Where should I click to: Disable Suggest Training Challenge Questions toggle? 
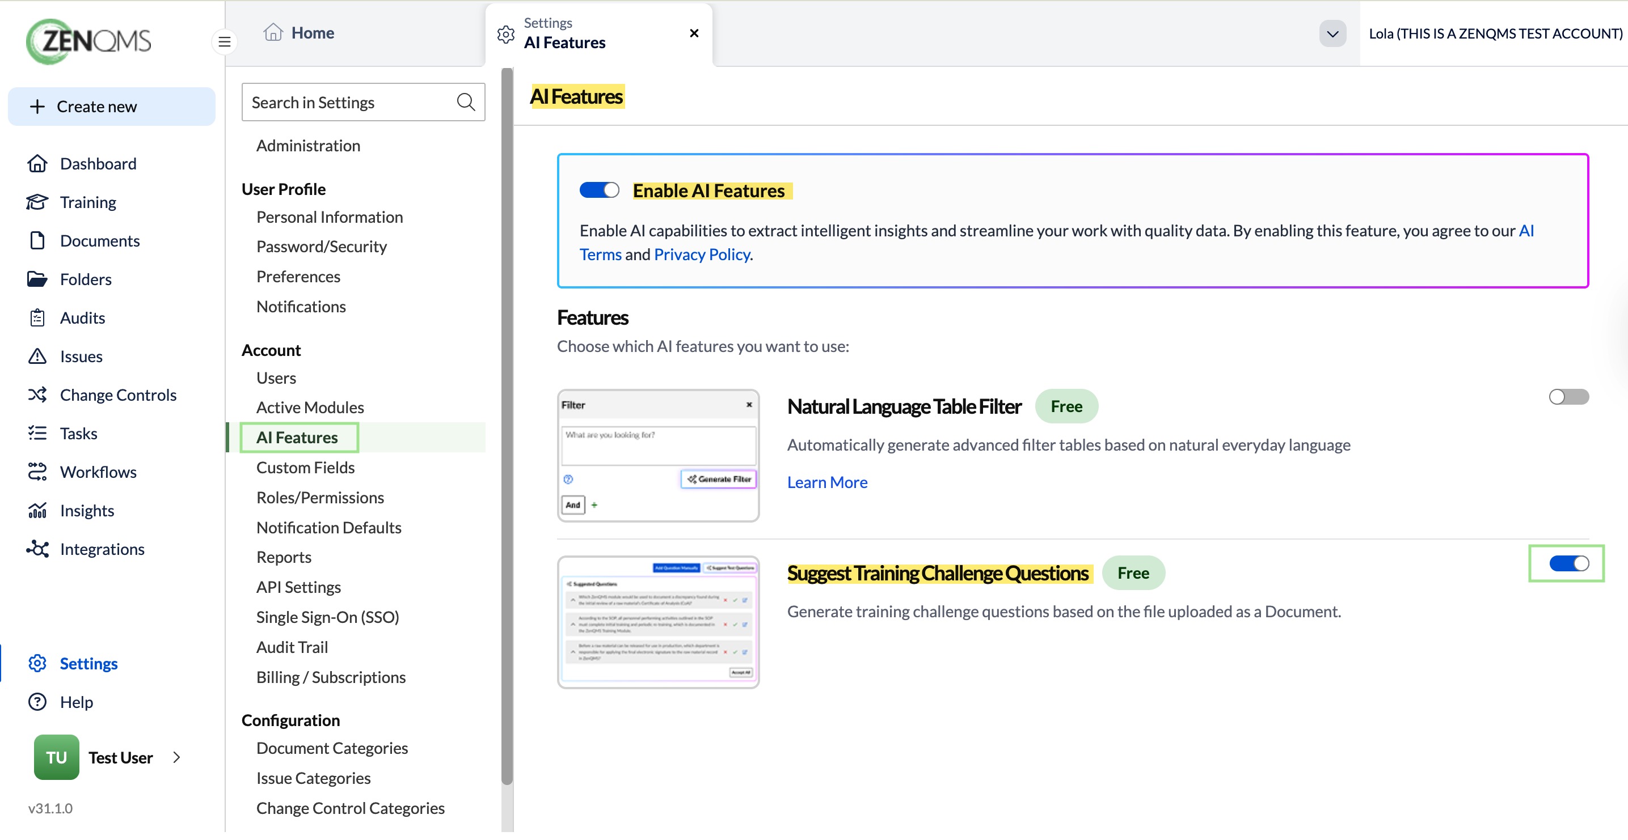tap(1568, 564)
